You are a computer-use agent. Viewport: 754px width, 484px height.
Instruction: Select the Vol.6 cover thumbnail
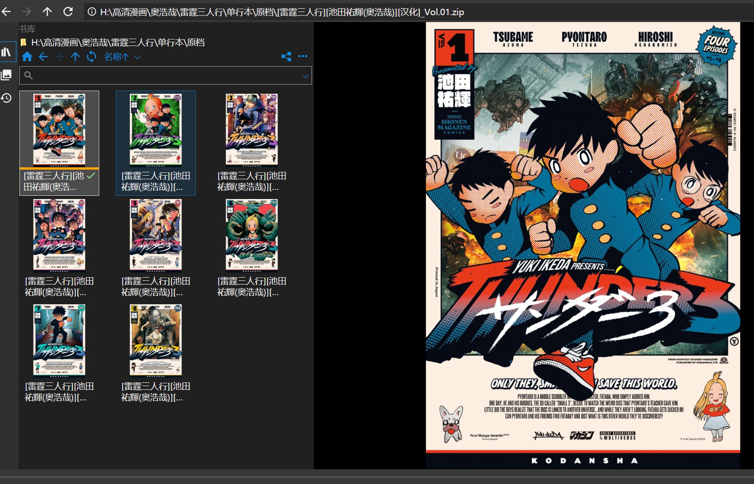tap(252, 235)
